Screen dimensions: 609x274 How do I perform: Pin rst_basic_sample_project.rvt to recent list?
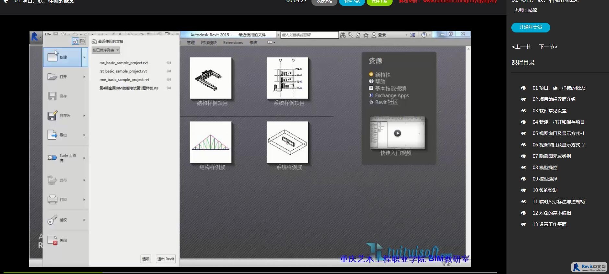(169, 71)
